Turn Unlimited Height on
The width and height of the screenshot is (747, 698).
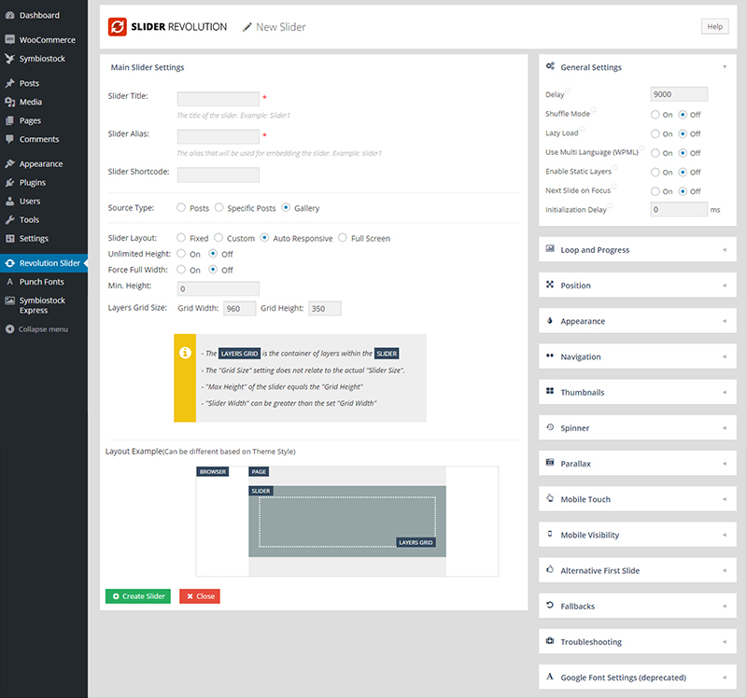coord(181,253)
